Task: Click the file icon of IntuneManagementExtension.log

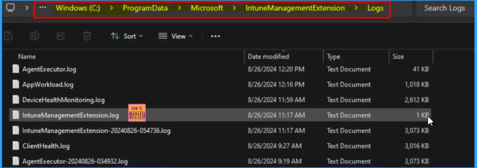Action: coord(16,115)
